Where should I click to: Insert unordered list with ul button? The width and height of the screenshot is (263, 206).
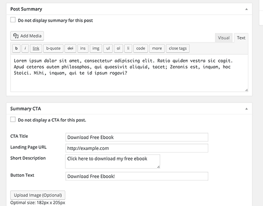[x=108, y=48]
